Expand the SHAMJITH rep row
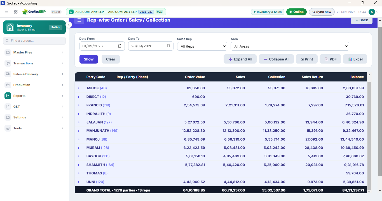Viewport: 382px width, 201px height. pos(79,165)
